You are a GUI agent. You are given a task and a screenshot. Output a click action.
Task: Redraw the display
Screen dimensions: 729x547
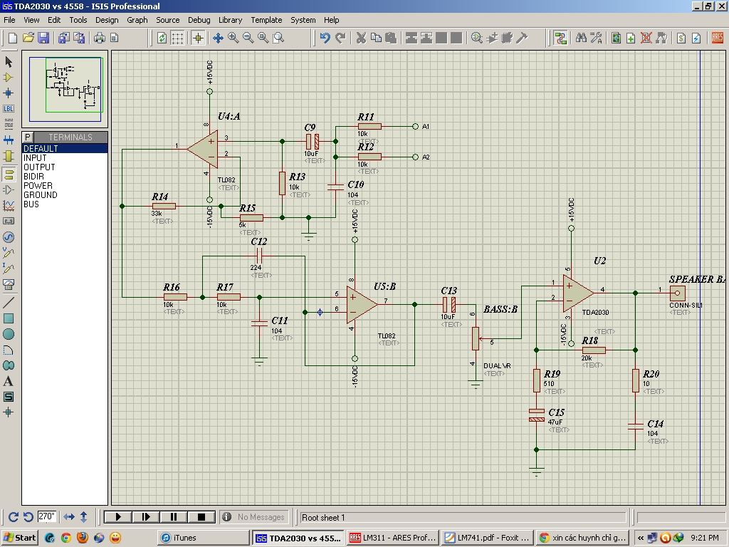(162, 38)
